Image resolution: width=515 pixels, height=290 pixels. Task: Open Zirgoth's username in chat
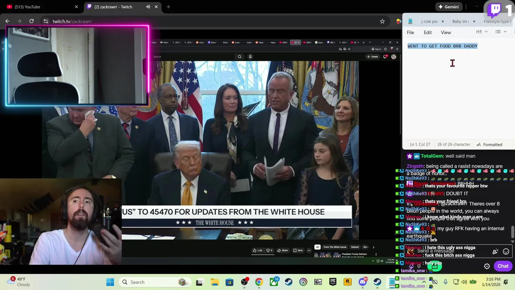click(x=416, y=166)
